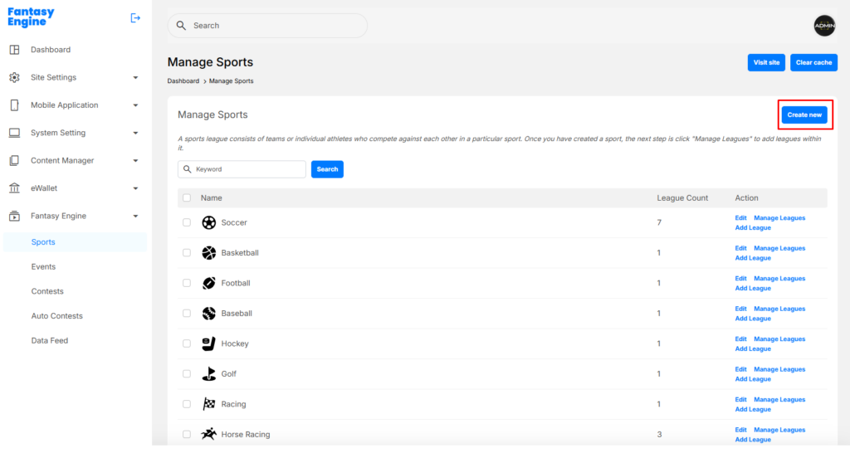Click the Dashboard sidebar icon
The width and height of the screenshot is (850, 453).
pyautogui.click(x=14, y=50)
